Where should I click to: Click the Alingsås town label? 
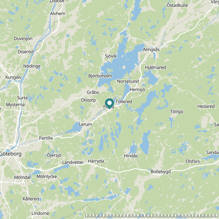151,49
